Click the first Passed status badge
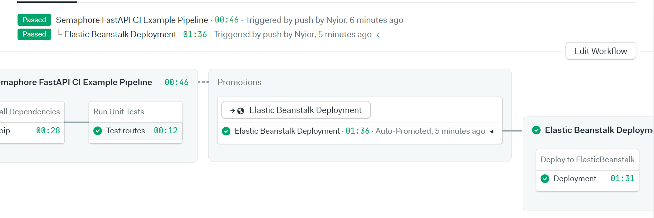 [x=34, y=20]
